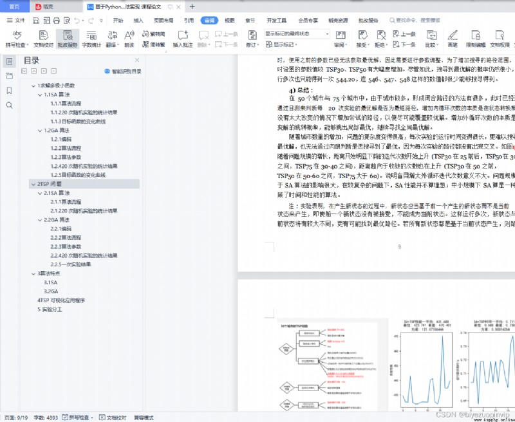Switch to the 开始 ribbon tab

[x=118, y=21]
